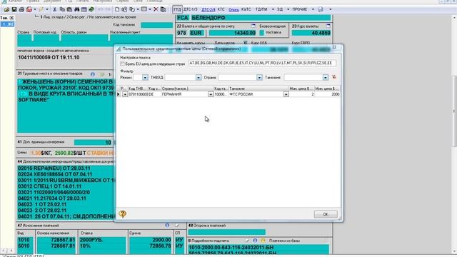Screen dimensions: 457x257
Task: Open the ТД/ПИ tab
Action: point(261,9)
